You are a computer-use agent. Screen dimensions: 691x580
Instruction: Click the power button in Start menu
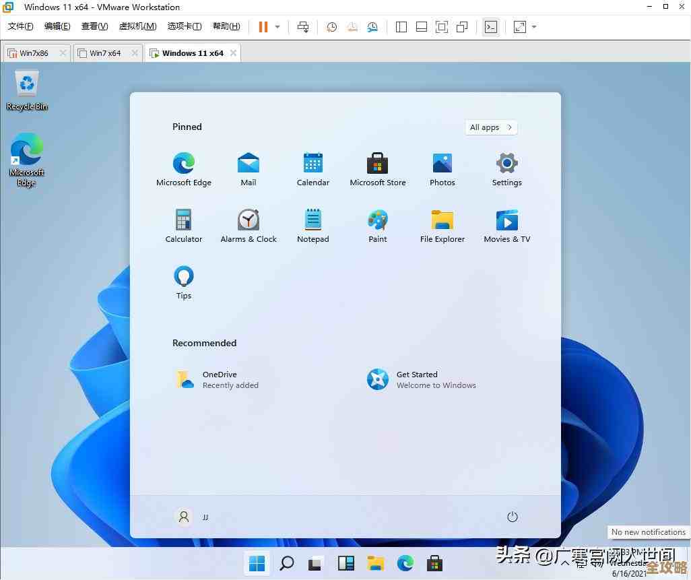pos(513,517)
